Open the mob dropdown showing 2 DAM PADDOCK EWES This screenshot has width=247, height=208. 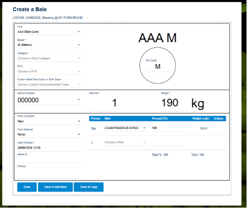[126, 128]
